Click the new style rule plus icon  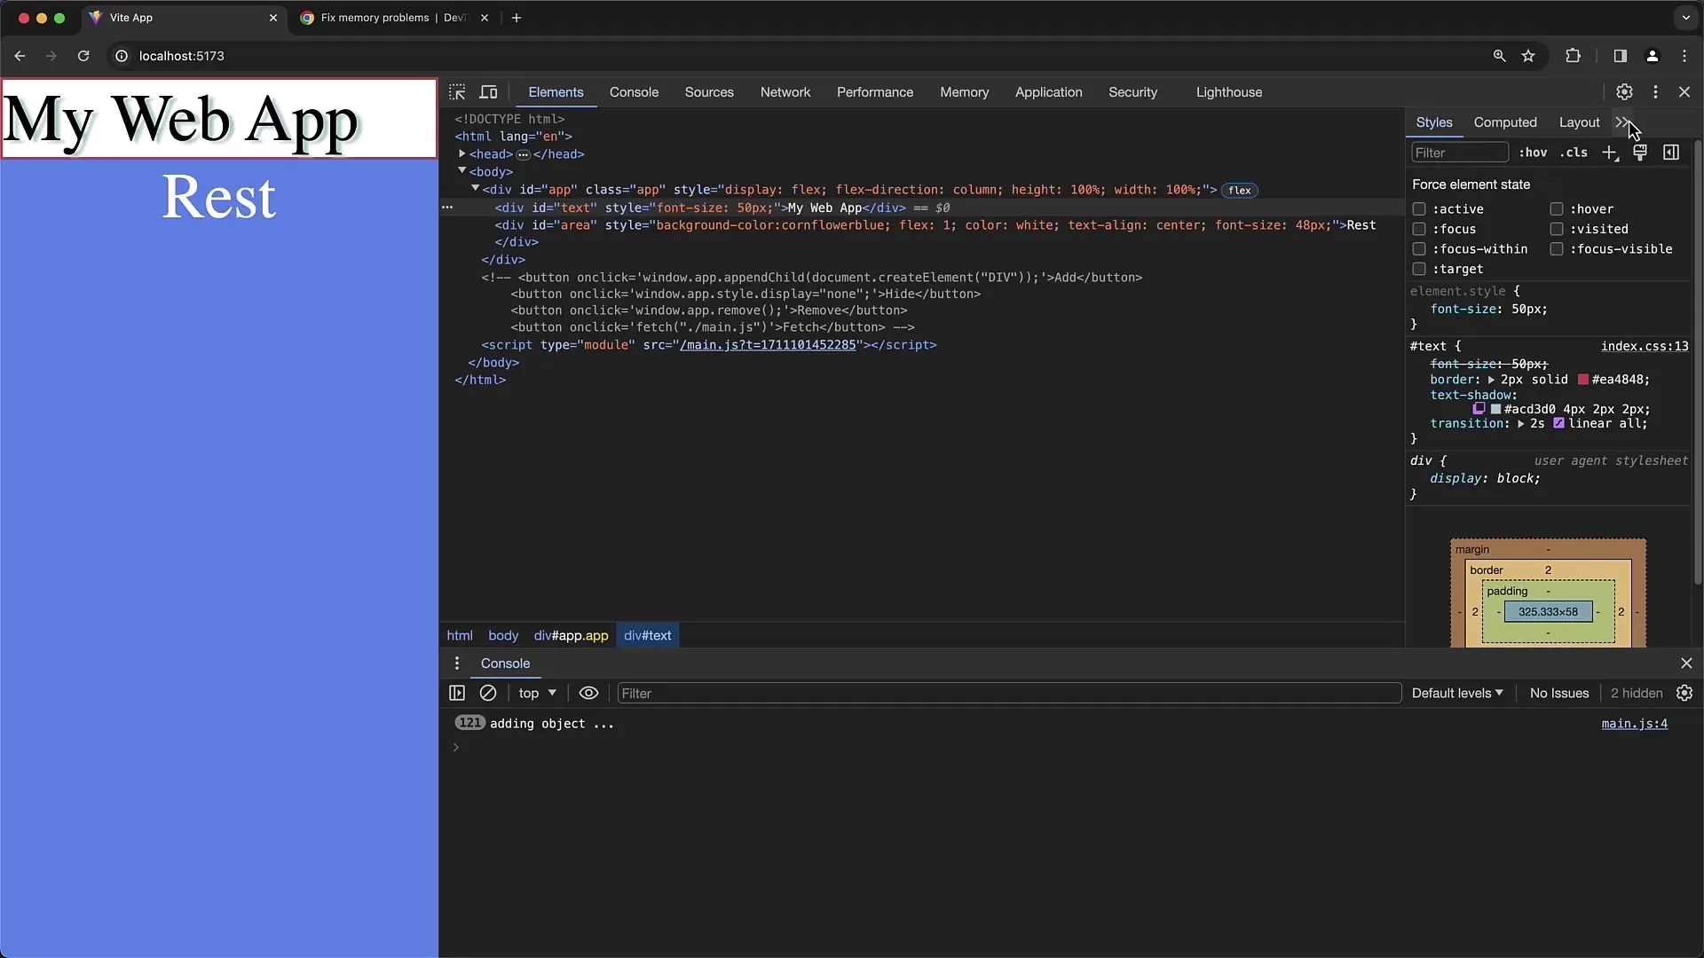point(1610,153)
